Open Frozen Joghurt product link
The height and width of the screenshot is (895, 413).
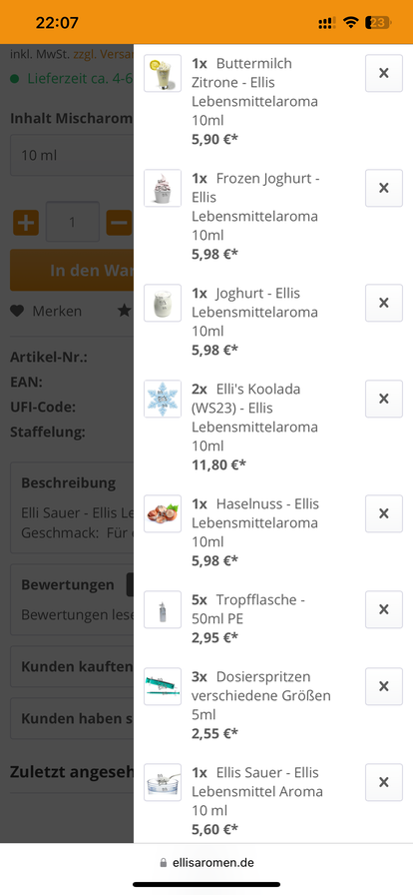[255, 207]
